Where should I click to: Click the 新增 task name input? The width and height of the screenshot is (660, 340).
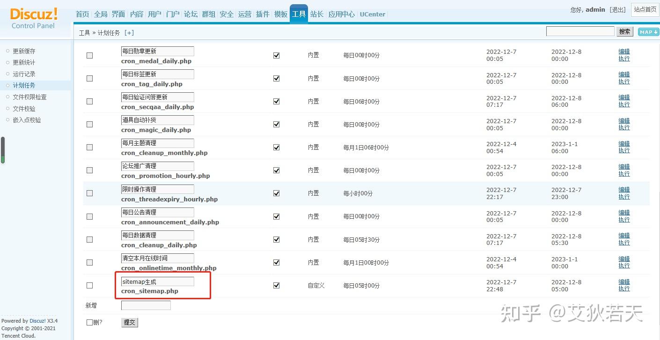(x=146, y=305)
